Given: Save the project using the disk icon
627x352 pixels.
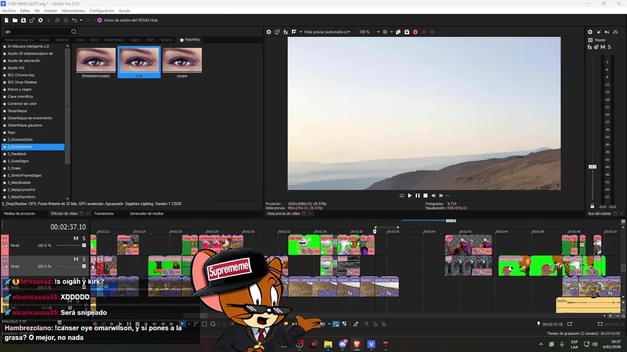Looking at the screenshot, I should coord(23,20).
